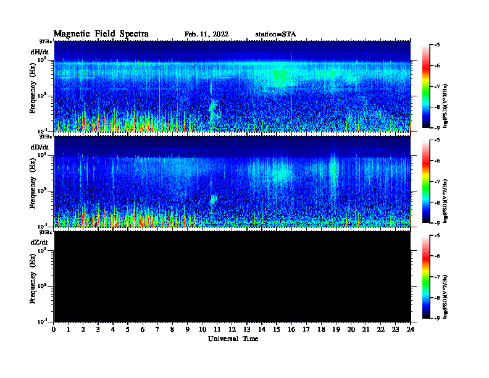Viewport: 489px width, 378px height.
Task: Click hour tick label "14" on time axis
Action: pos(262,330)
